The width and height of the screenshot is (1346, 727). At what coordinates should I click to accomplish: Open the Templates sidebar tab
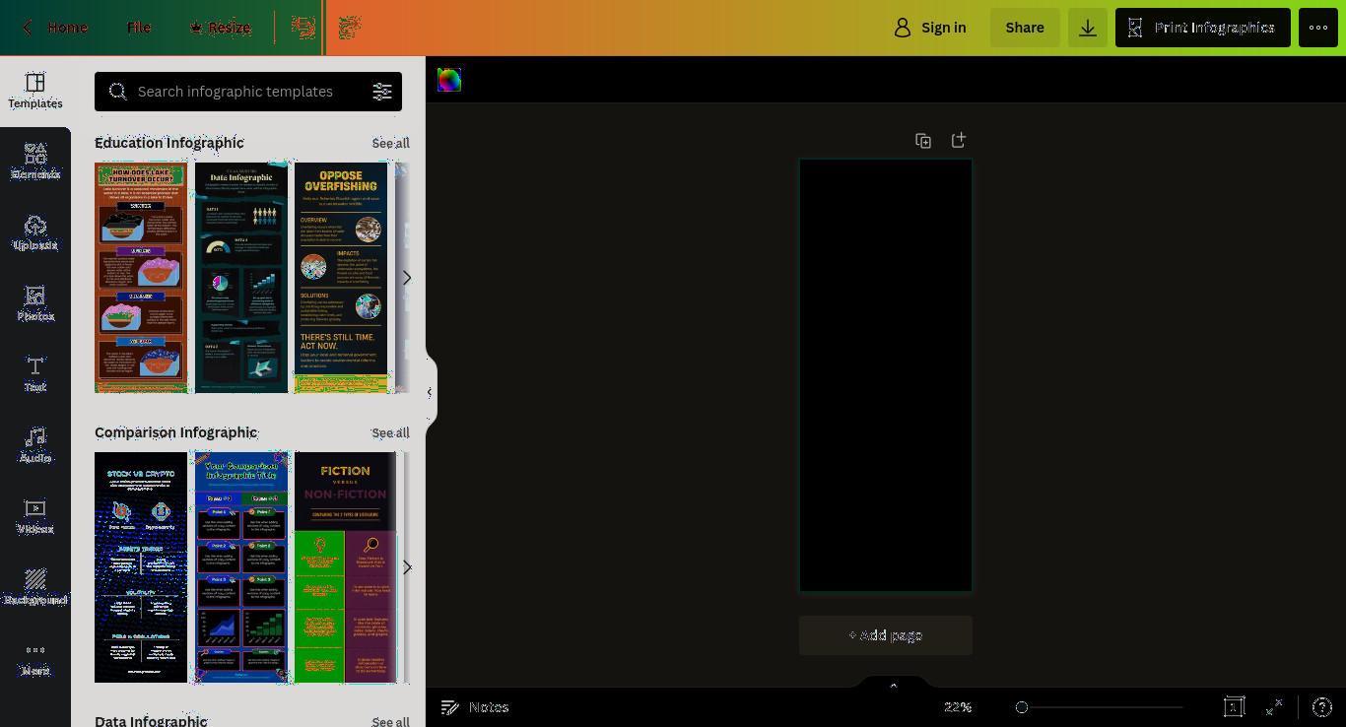[35, 92]
